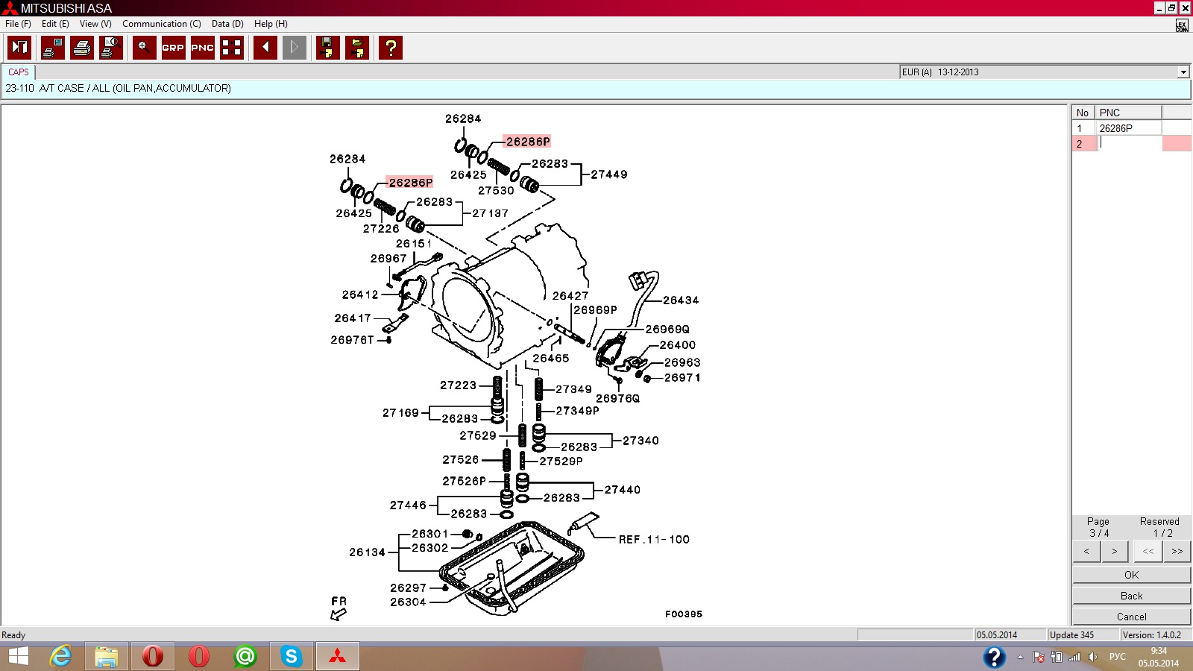Open print preview with magnifier icon
The width and height of the screenshot is (1193, 671).
click(111, 48)
